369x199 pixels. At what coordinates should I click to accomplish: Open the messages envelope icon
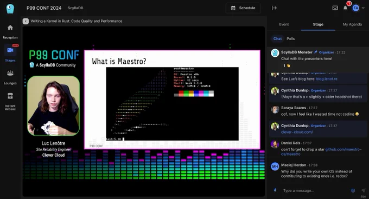(335, 8)
